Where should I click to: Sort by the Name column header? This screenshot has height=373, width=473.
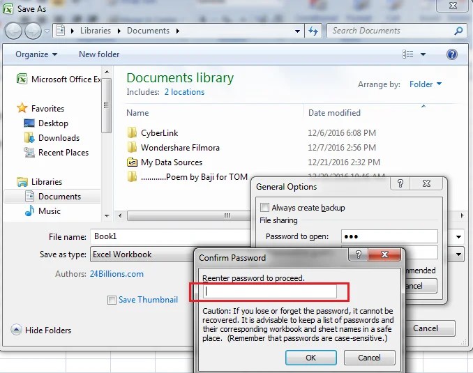137,113
